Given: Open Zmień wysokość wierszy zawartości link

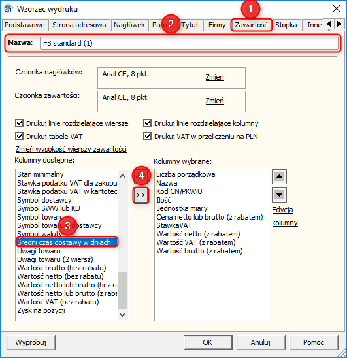Looking at the screenshot, I should pyautogui.click(x=71, y=149).
